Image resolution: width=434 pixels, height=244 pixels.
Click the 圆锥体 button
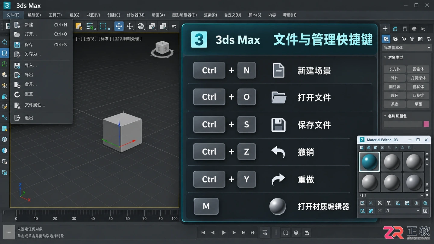[x=418, y=69]
